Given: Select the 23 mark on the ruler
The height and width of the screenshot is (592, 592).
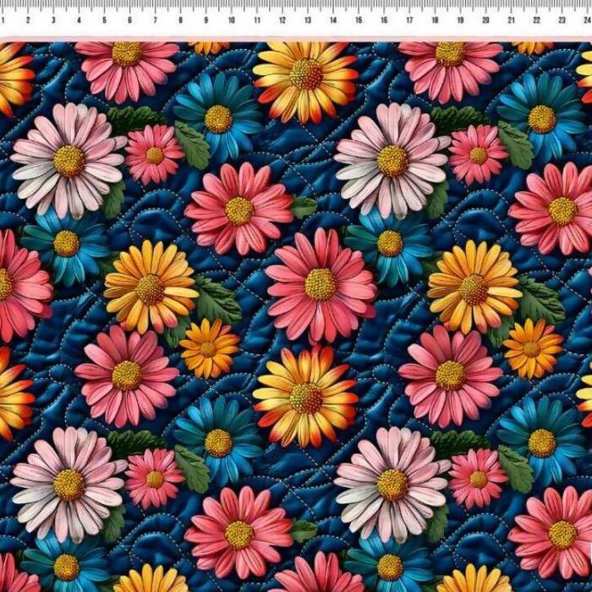Looking at the screenshot, I should pyautogui.click(x=562, y=19).
